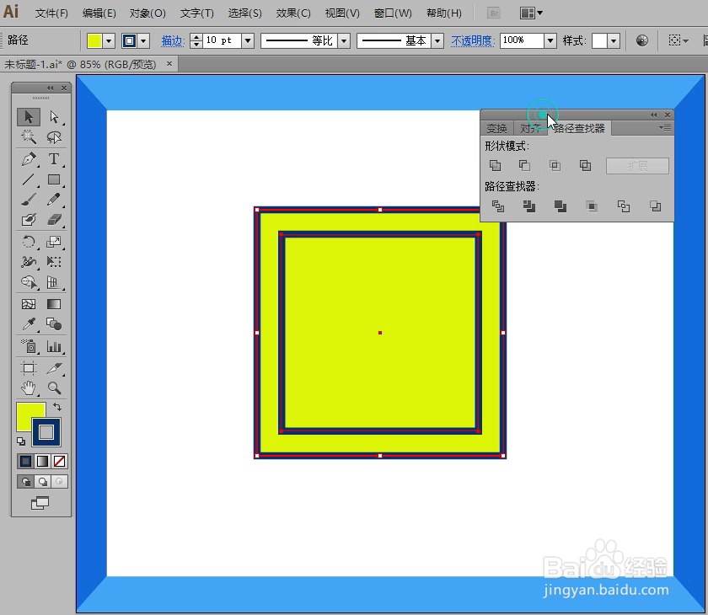Open the 基本 brush definition dropdown
The image size is (708, 615).
(x=437, y=41)
